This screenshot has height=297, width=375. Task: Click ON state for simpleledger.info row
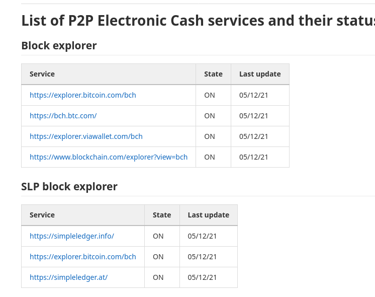coord(158,236)
